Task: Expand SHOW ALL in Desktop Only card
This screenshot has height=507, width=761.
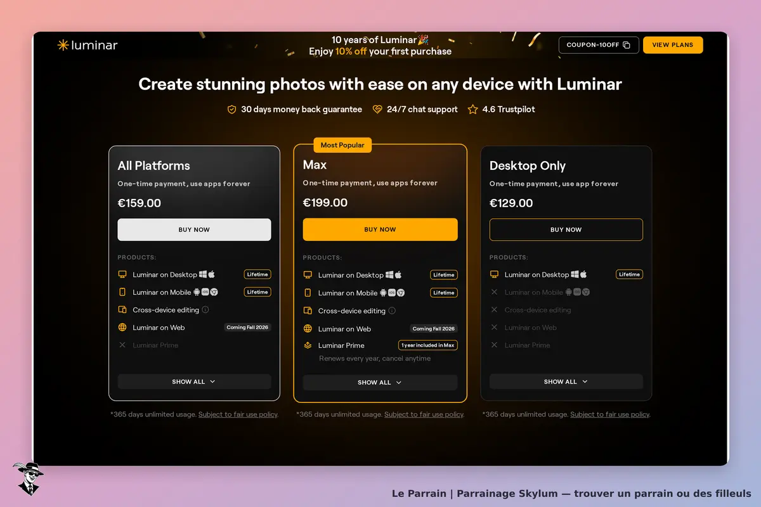Action: coord(566,382)
